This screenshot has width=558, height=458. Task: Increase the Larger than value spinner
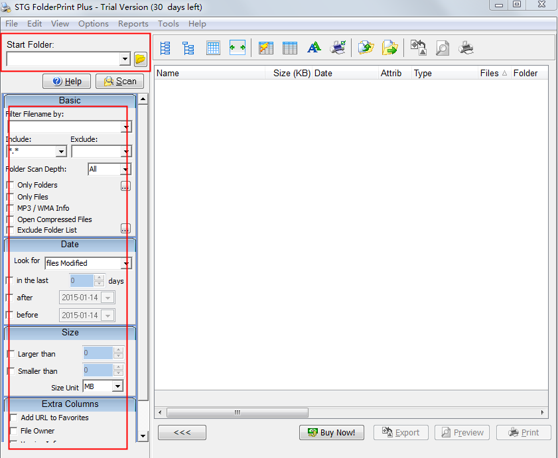coord(118,349)
